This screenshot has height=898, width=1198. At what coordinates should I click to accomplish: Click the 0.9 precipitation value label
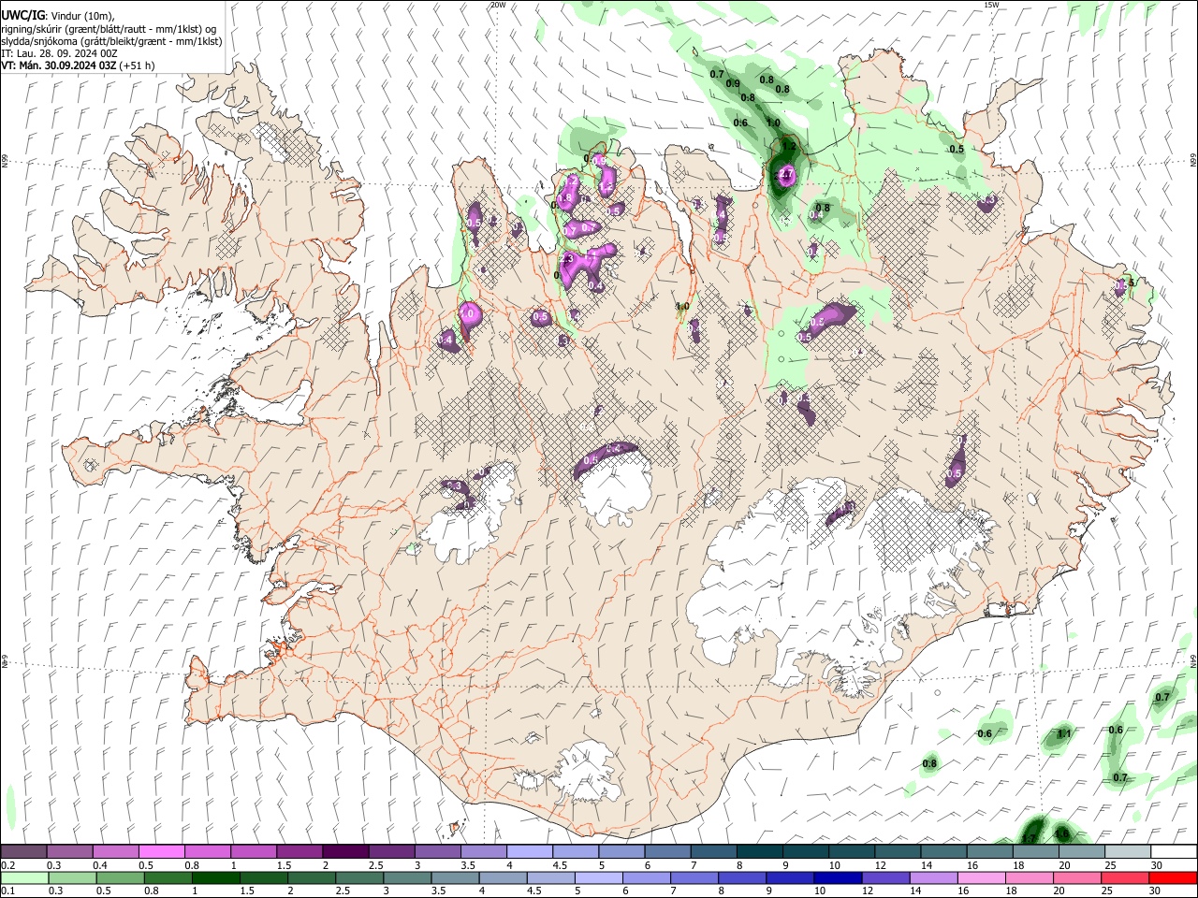733,84
